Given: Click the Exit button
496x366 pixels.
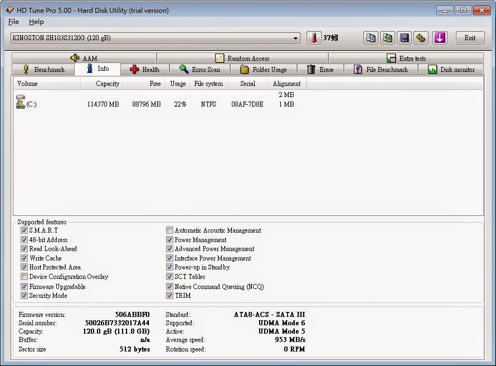Looking at the screenshot, I should tap(470, 38).
